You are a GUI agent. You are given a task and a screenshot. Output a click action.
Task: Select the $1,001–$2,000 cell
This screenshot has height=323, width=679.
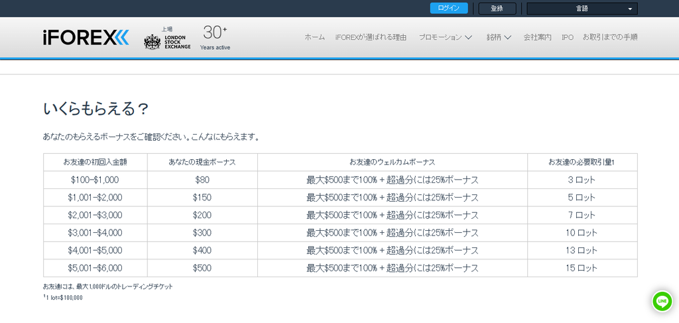coord(95,198)
